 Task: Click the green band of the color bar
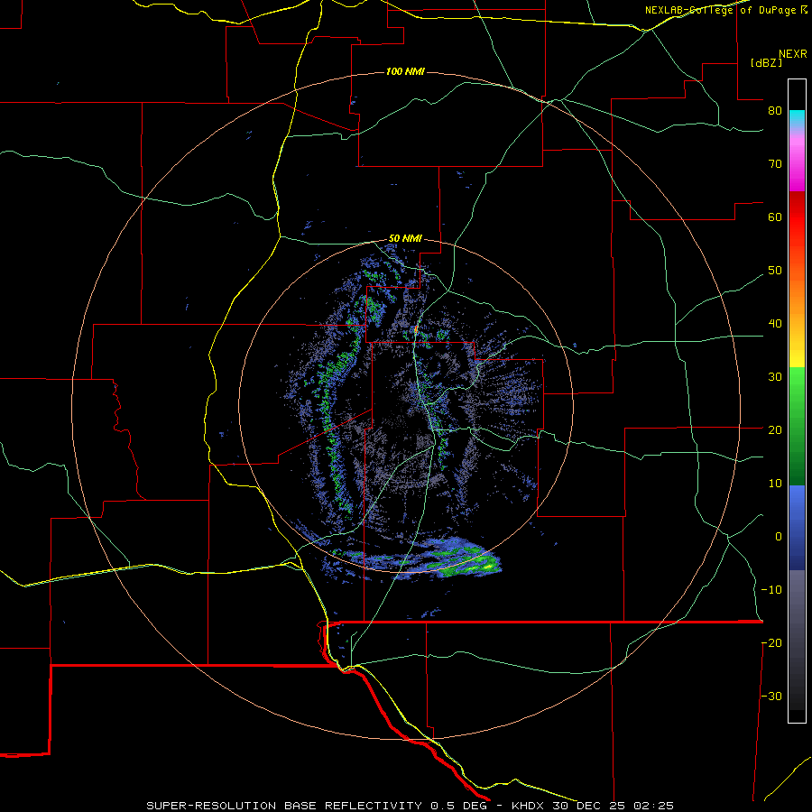tap(797, 426)
